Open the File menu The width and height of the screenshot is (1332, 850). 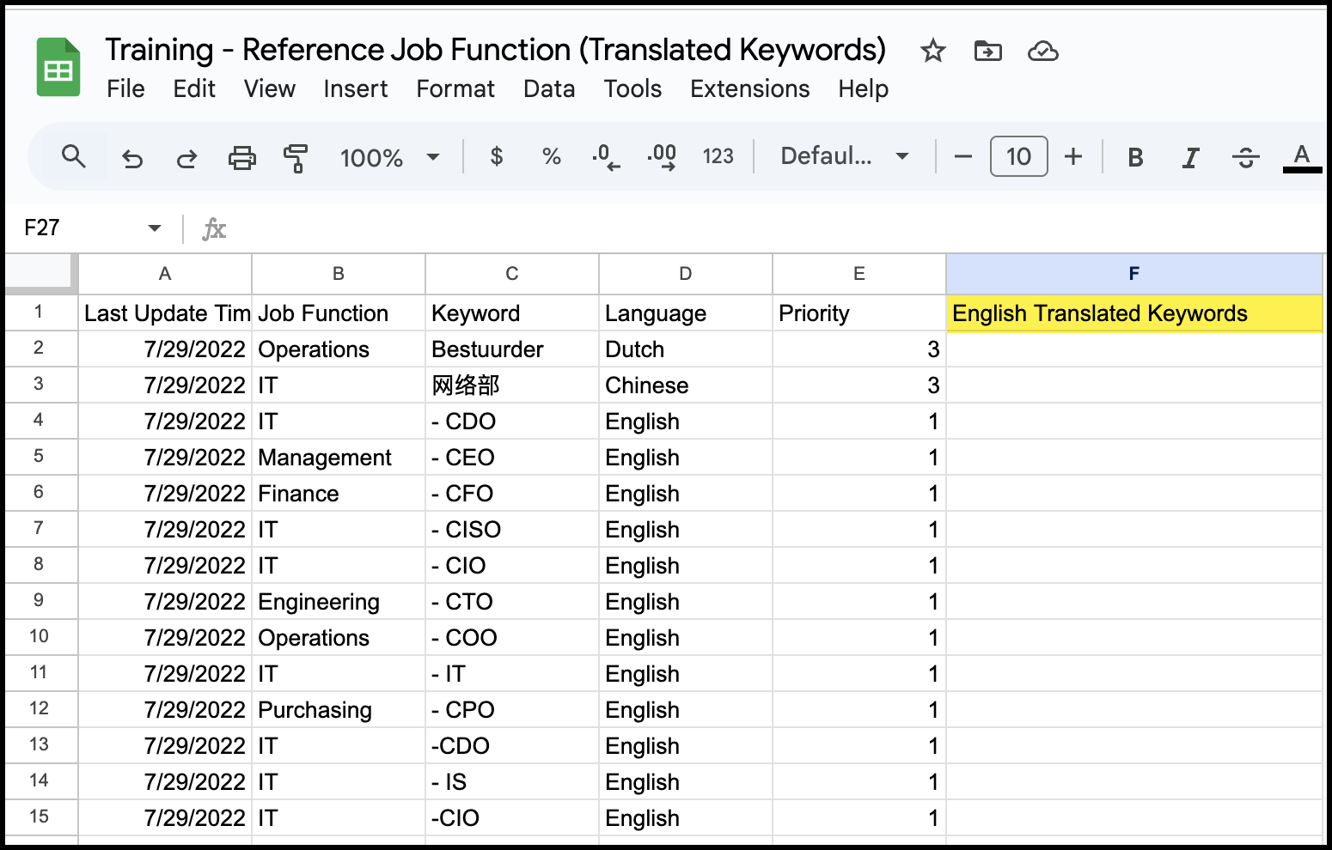[x=125, y=89]
